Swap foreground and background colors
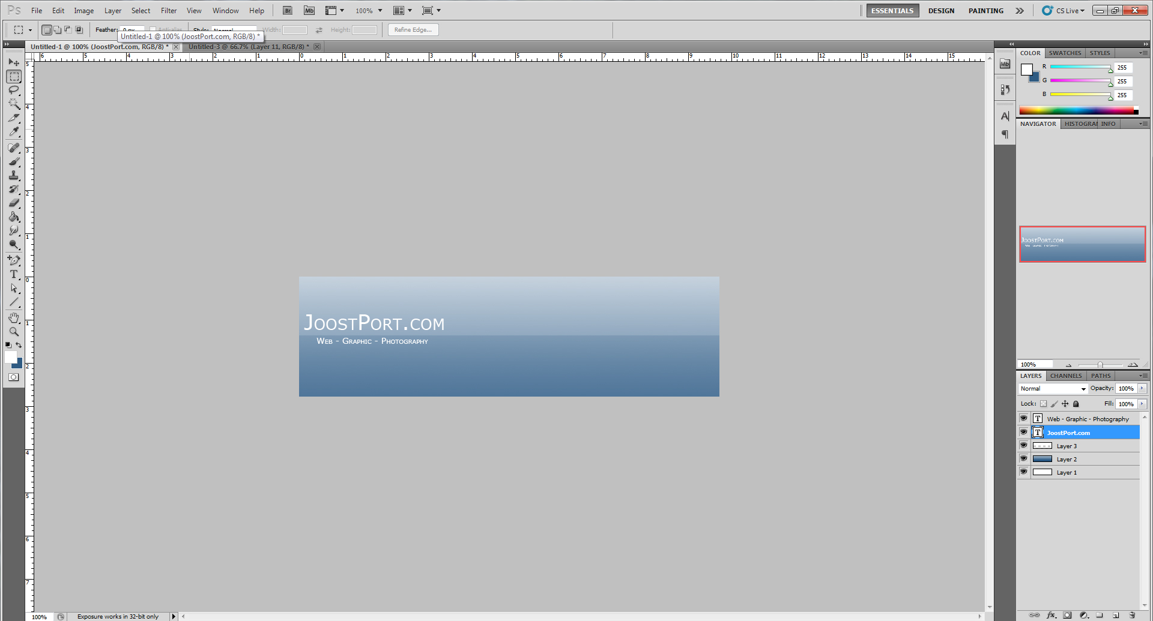Viewport: 1153px width, 621px height. coord(19,345)
